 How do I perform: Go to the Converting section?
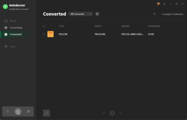point(16,28)
